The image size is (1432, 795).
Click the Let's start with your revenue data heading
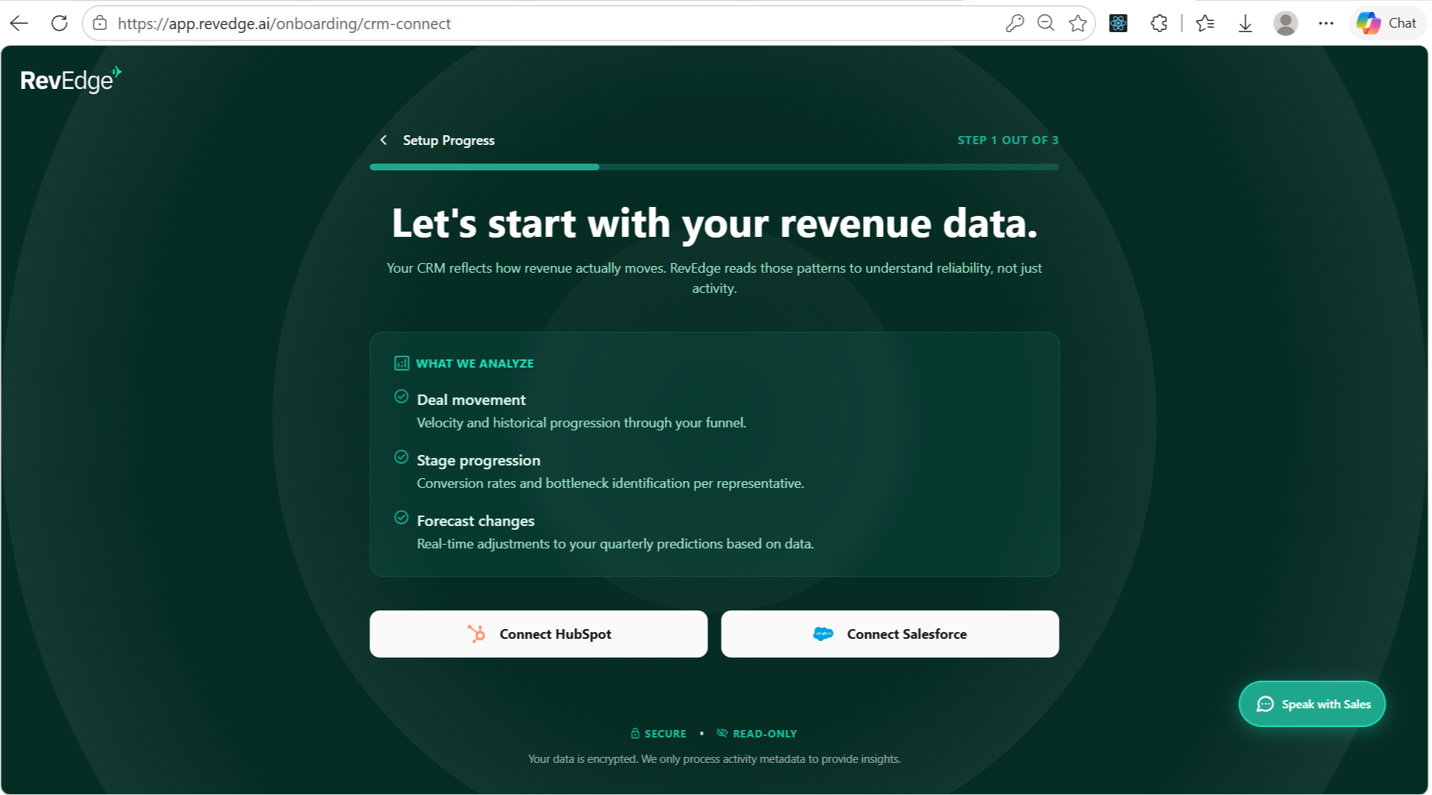pos(714,223)
